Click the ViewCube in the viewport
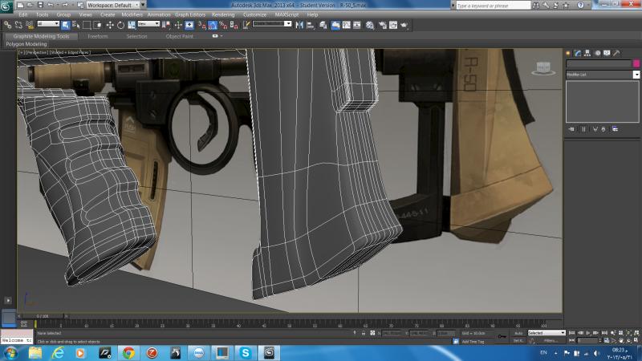This screenshot has width=642, height=361. (x=545, y=68)
